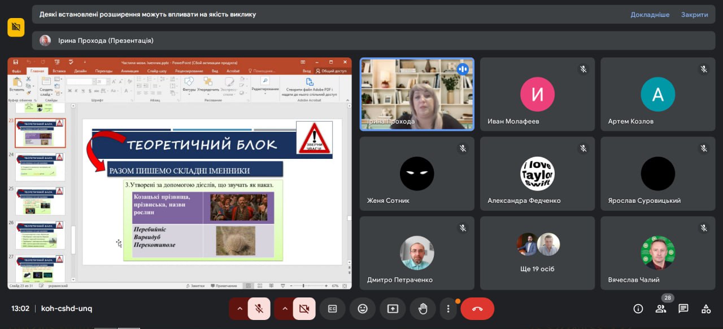
Task: Click the Present now screen-share button
Action: click(x=393, y=309)
